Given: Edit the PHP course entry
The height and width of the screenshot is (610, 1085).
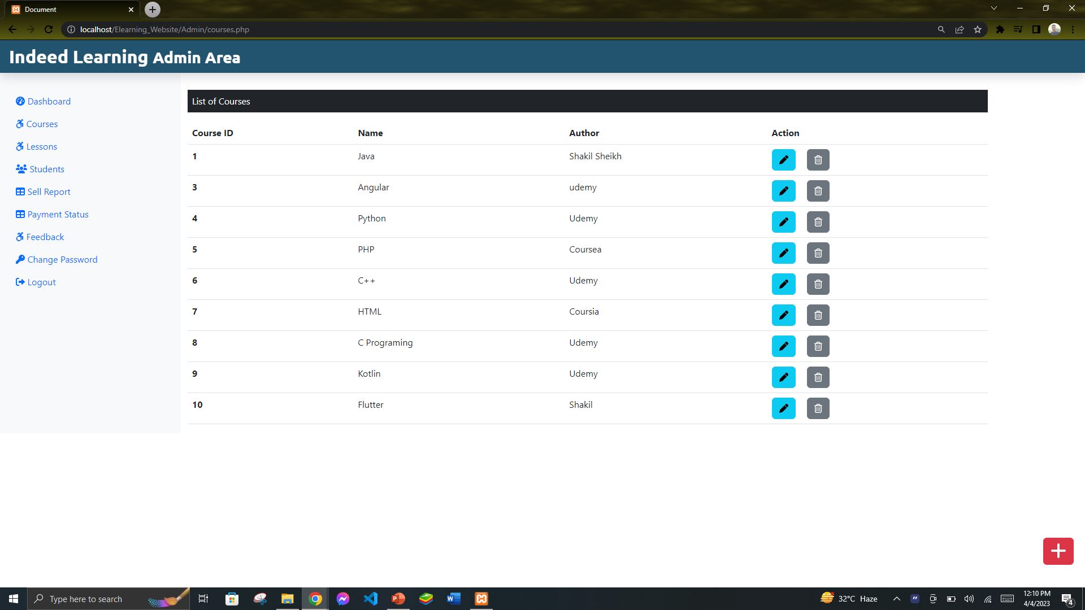Looking at the screenshot, I should coord(783,253).
